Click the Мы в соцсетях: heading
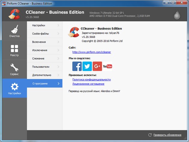 79,58
